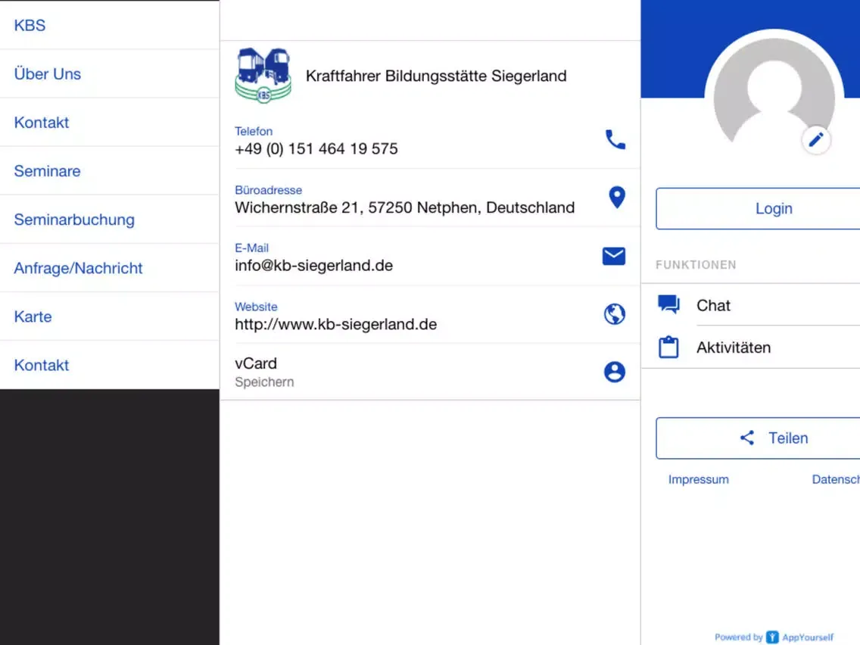Tap the vCard person icon
The width and height of the screenshot is (860, 645).
(614, 372)
